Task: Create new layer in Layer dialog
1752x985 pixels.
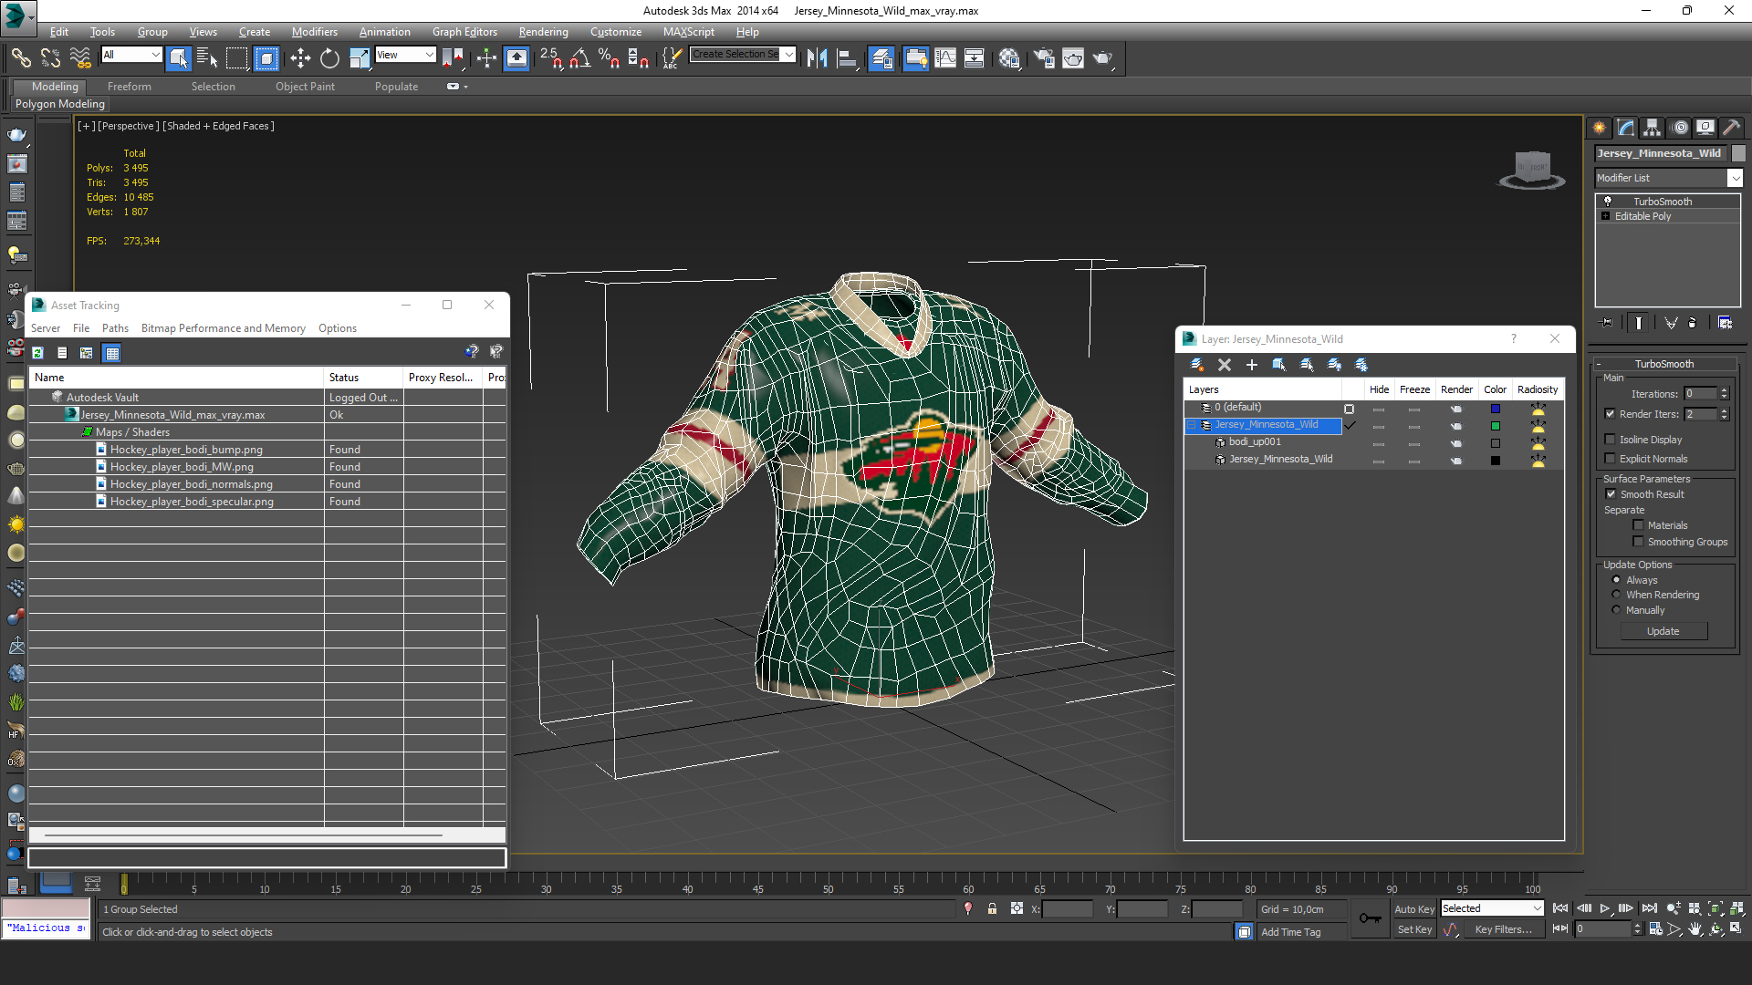Action: (1196, 365)
